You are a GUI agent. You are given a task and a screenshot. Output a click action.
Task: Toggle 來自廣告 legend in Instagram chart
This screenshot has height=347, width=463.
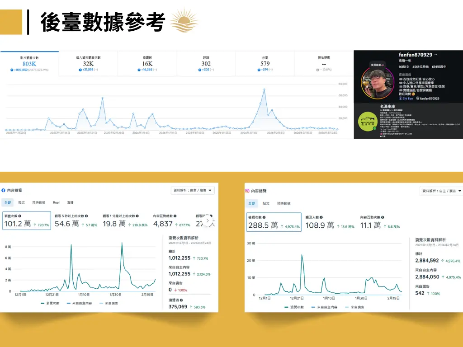[357, 307]
